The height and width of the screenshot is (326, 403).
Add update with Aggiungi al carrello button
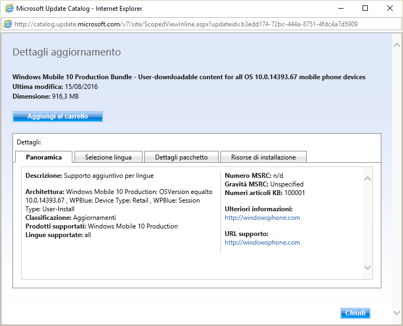58,116
